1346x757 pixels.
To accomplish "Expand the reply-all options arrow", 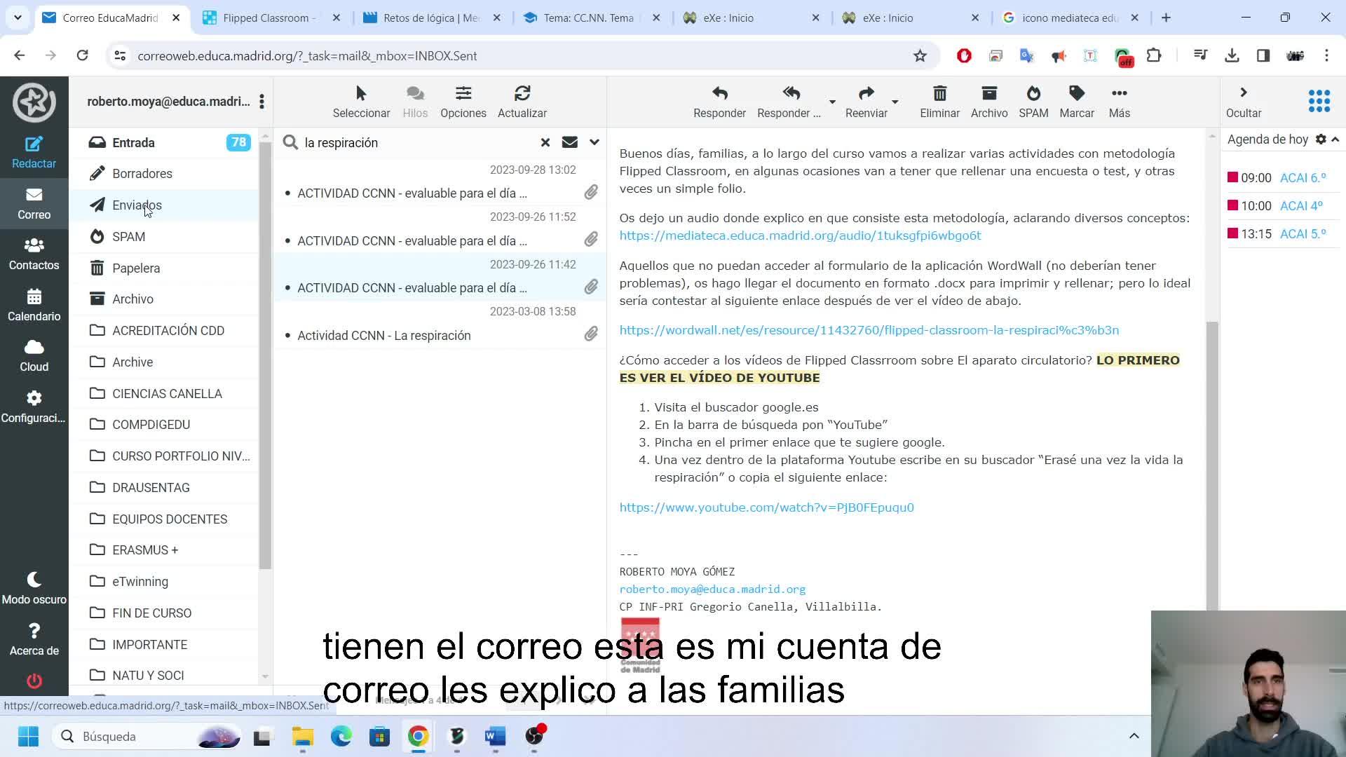I will pyautogui.click(x=832, y=102).
